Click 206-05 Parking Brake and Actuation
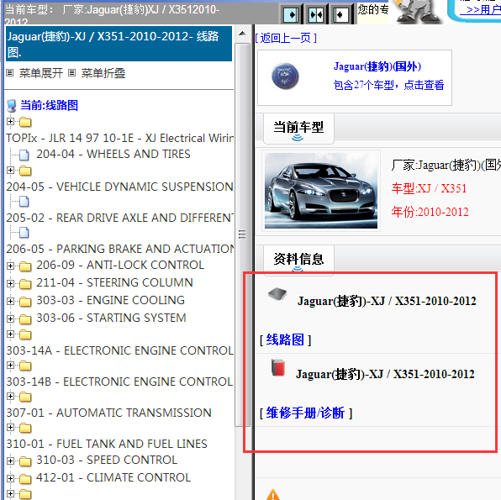 120,249
